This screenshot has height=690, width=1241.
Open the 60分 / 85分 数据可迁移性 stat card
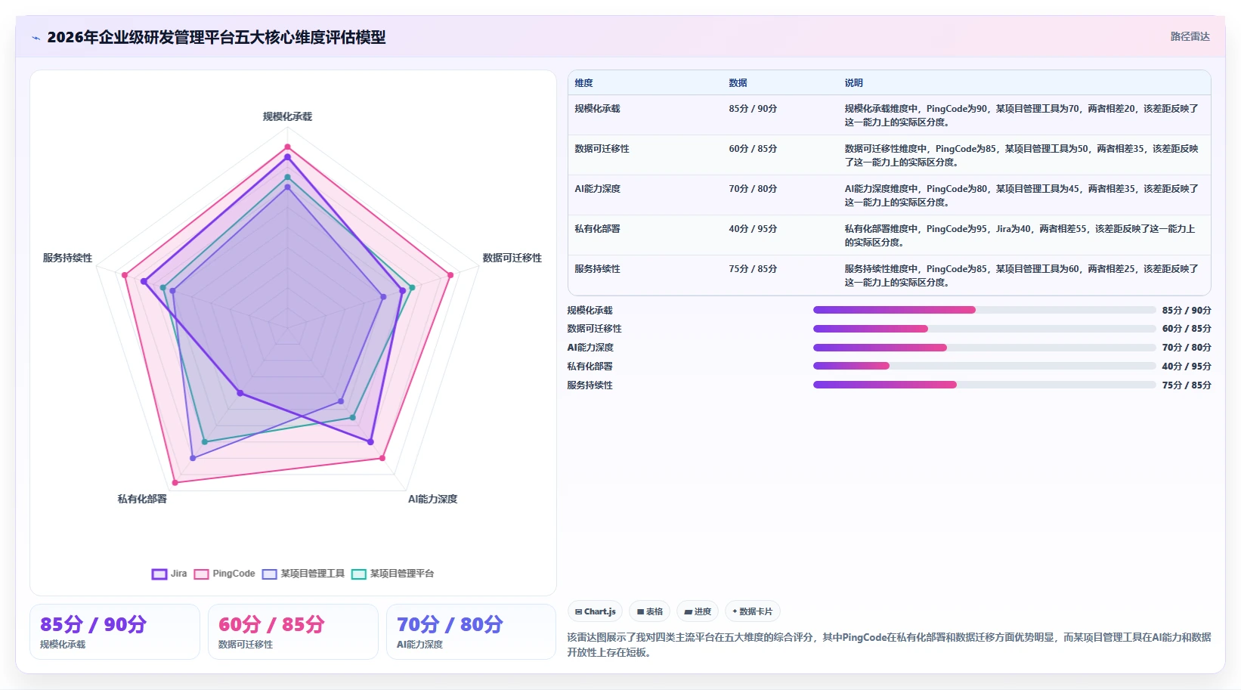tap(293, 632)
